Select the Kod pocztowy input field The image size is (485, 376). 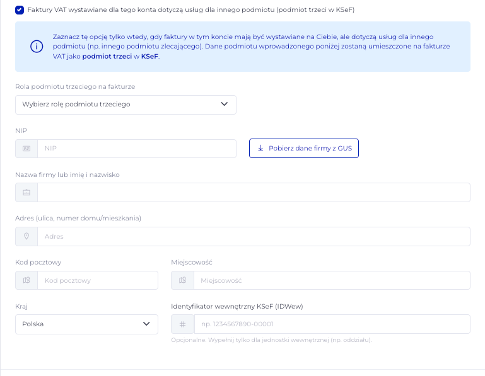(97, 280)
